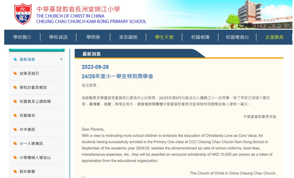Select the icon beside 校服樣式
The image size is (294, 178).
(x=16, y=116)
